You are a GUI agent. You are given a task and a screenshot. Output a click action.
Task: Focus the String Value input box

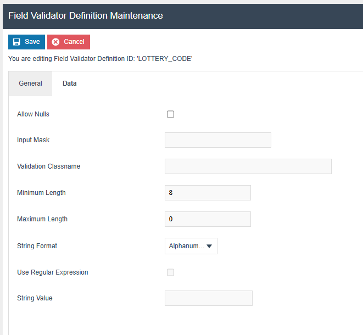coord(208,298)
